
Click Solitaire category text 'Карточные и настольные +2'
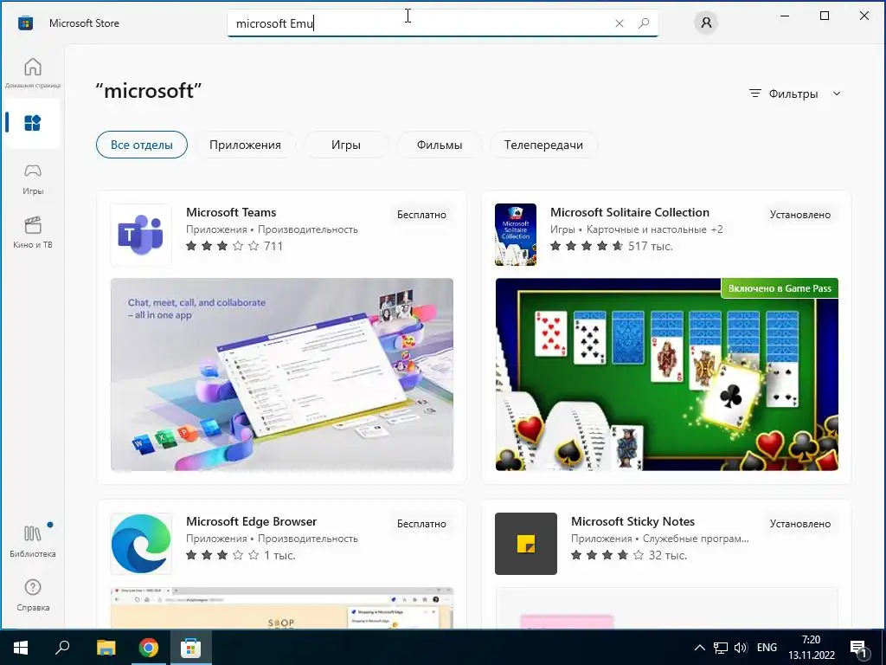point(655,229)
